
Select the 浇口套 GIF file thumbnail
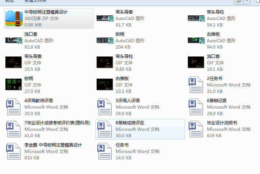196,62
